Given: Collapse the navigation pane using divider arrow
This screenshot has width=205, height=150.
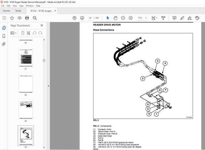Looking at the screenshot, I should [x=48, y=86].
